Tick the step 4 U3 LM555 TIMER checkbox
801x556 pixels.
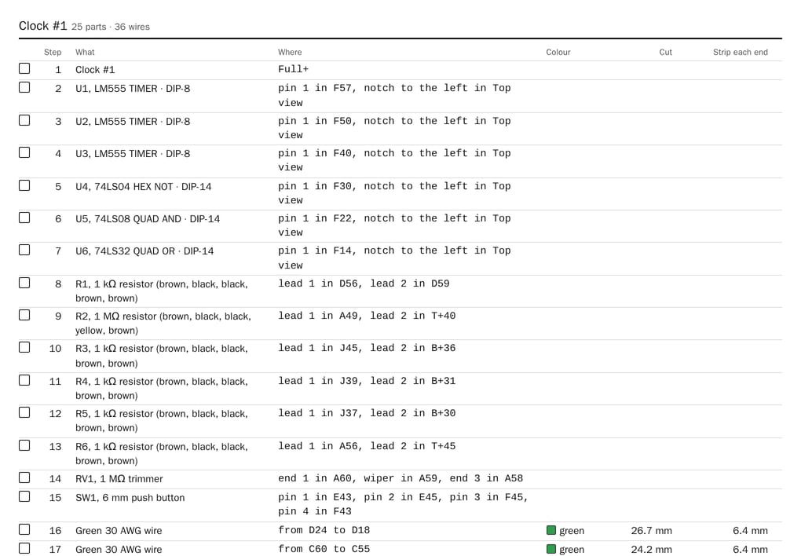(x=24, y=152)
